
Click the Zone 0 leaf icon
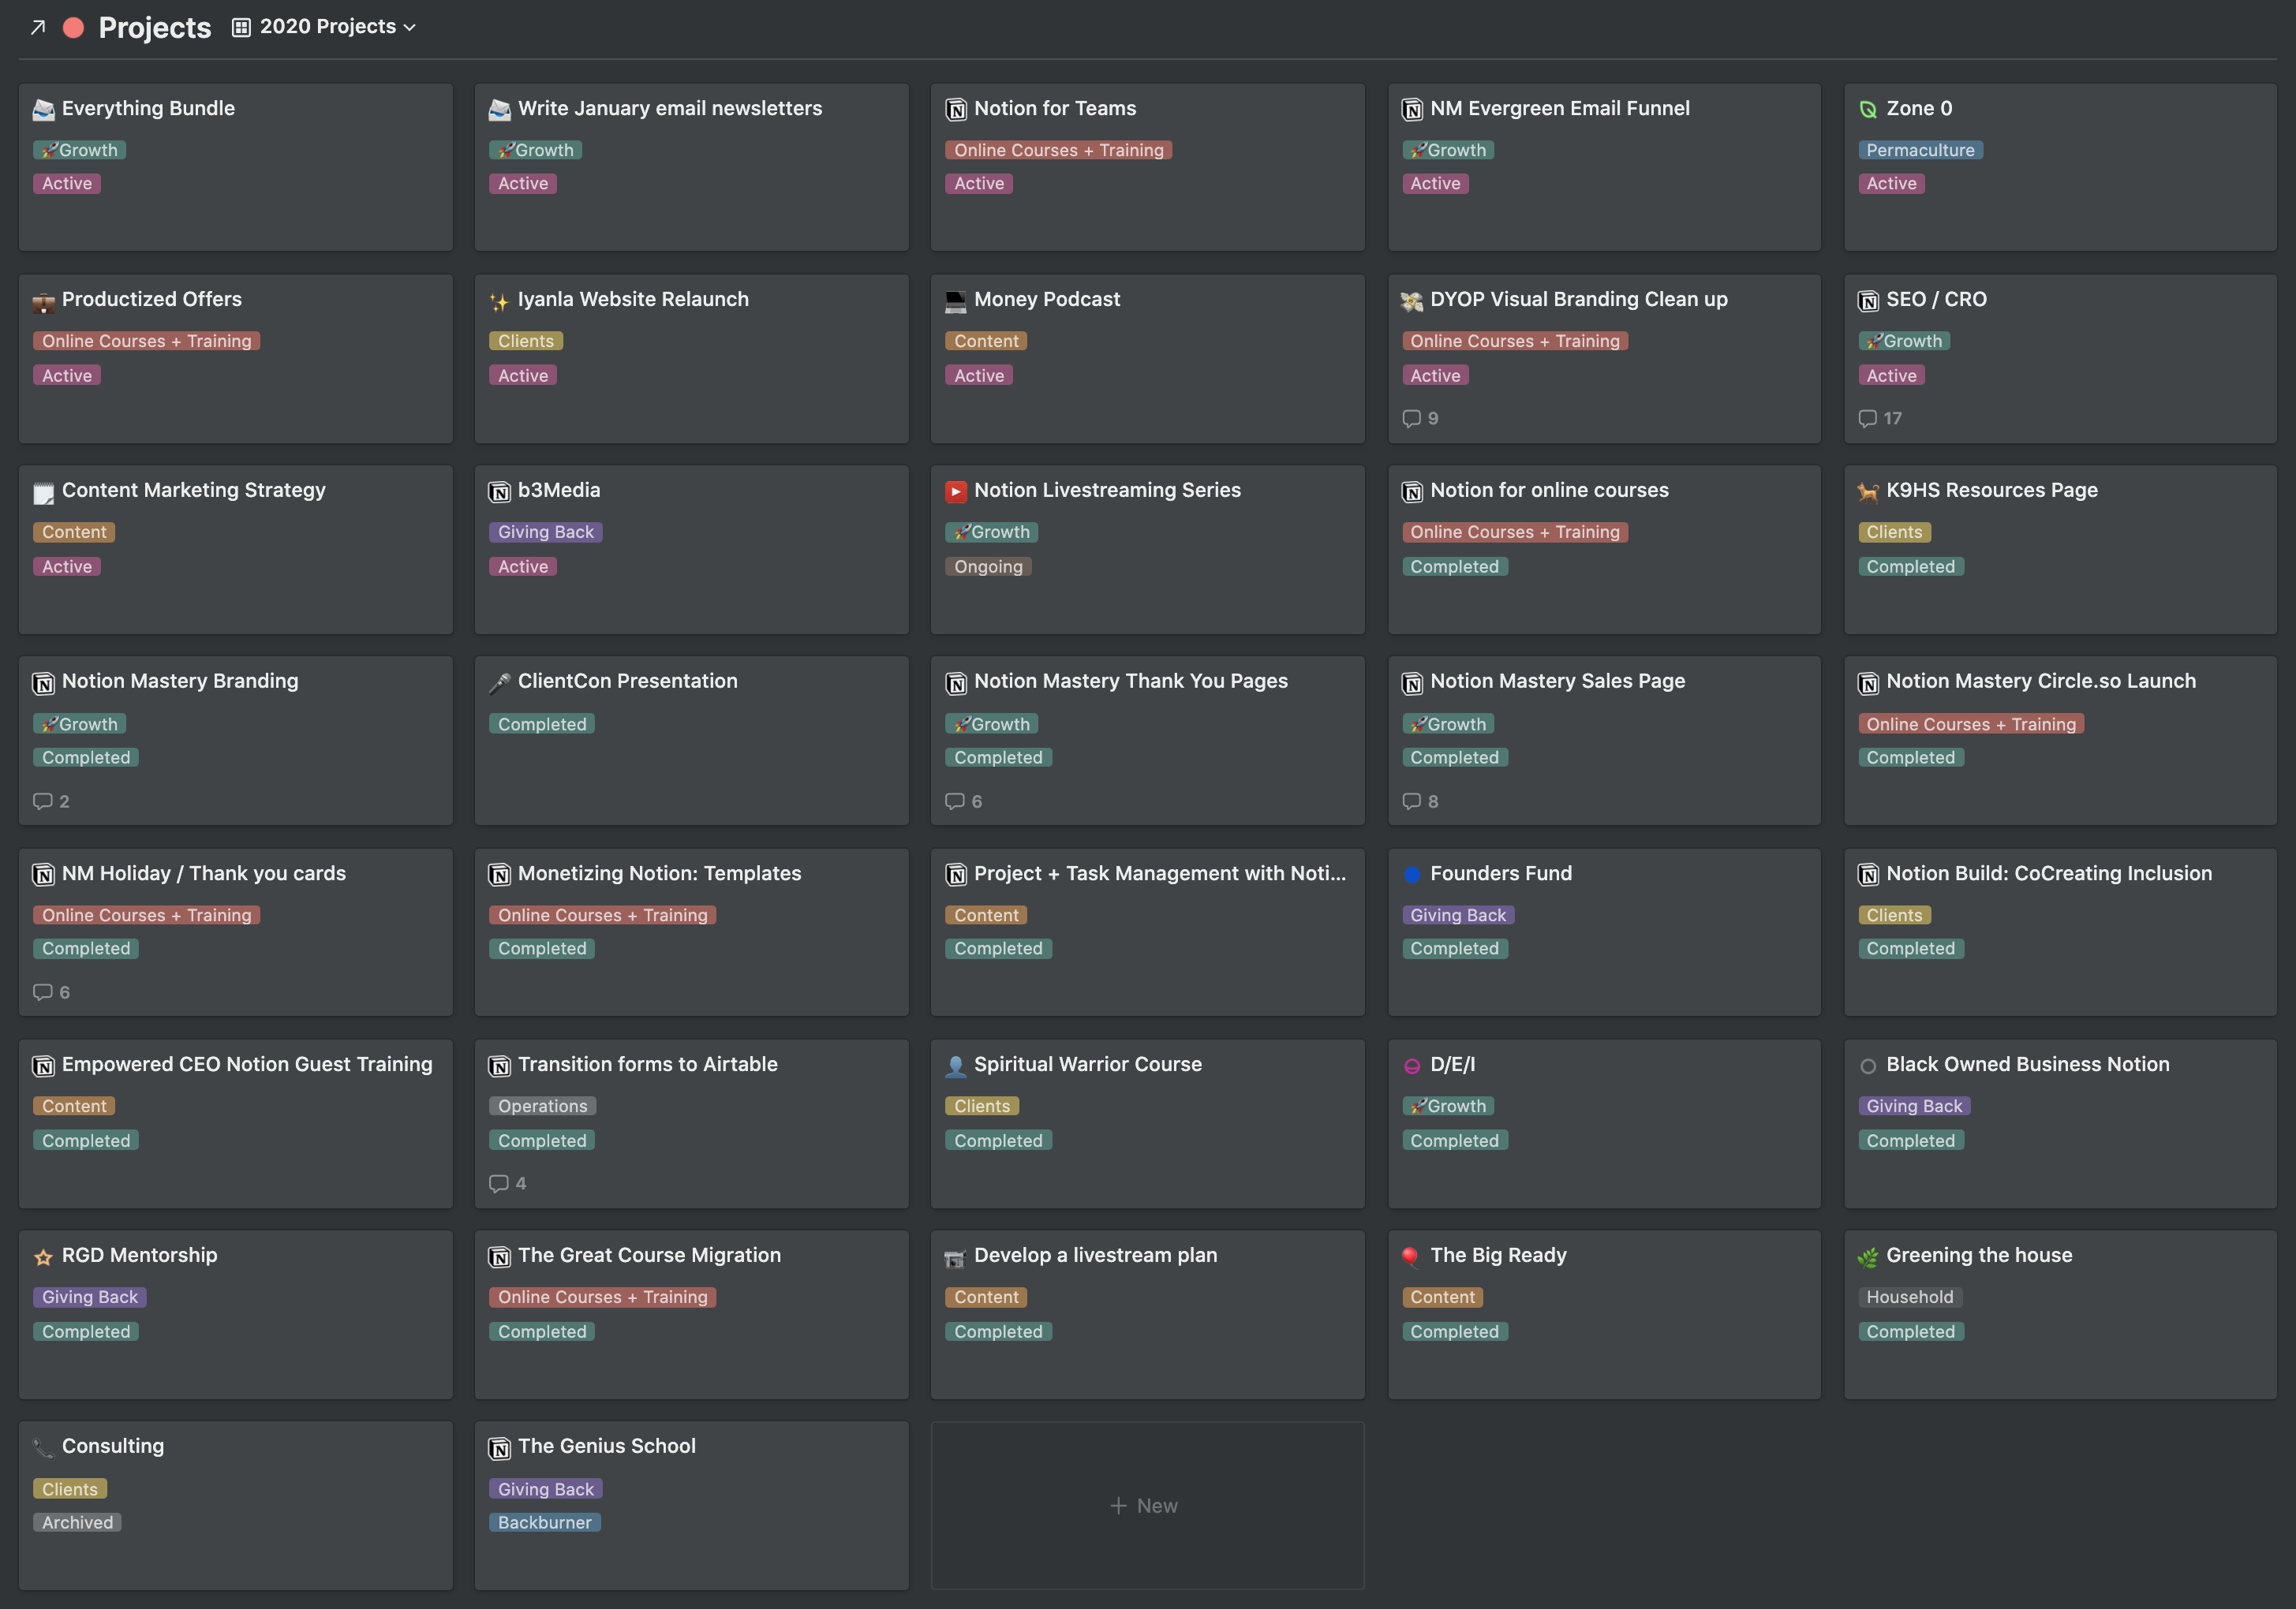pyautogui.click(x=1867, y=109)
